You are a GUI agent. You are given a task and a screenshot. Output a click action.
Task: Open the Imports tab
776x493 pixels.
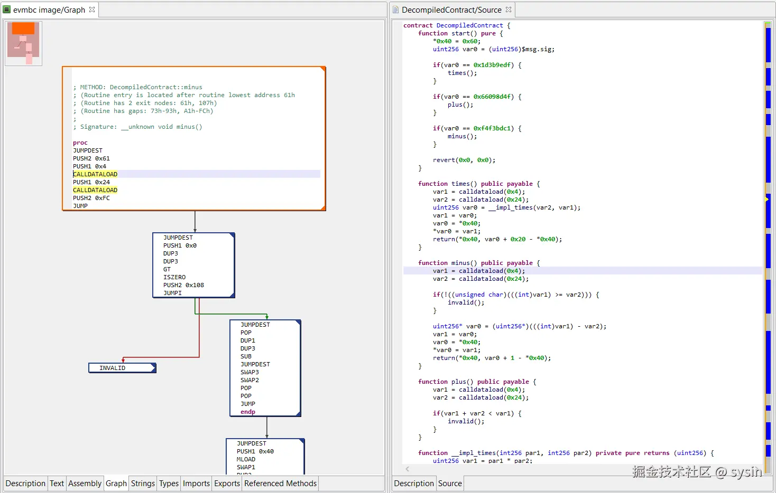(x=196, y=483)
